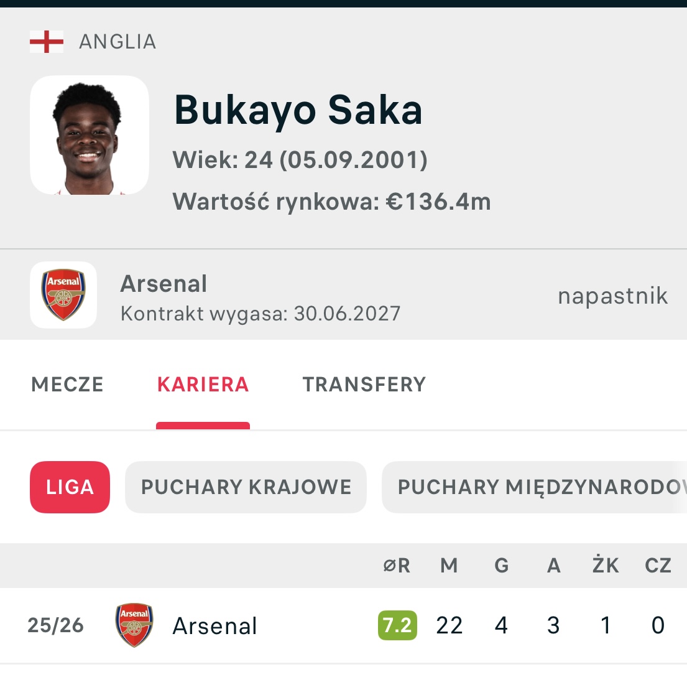Open the TRANSFERY tab

point(364,385)
